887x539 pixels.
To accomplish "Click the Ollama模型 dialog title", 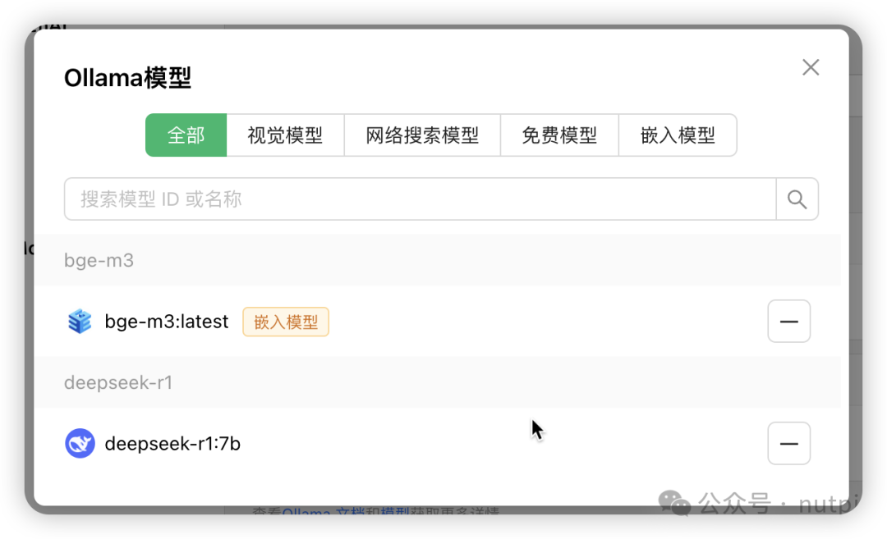I will pyautogui.click(x=127, y=78).
